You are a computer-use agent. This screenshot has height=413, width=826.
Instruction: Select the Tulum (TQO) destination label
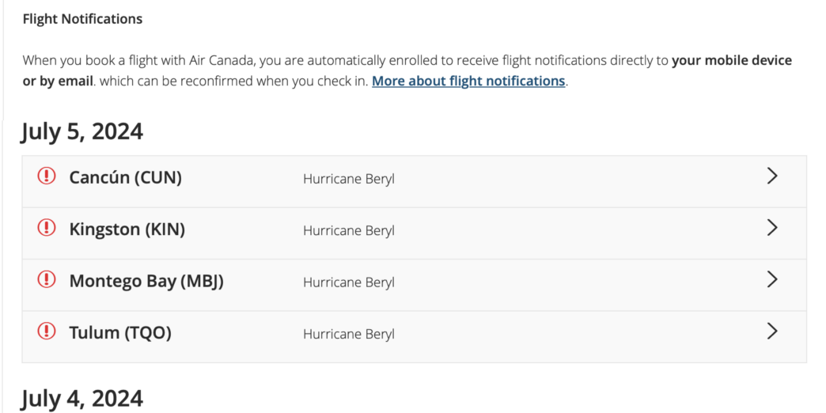(120, 332)
